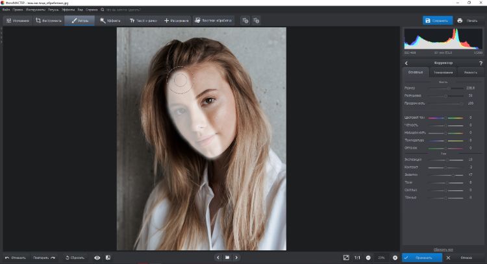Toggle the before/after compare view icon
The height and width of the screenshot is (264, 487).
108,258
